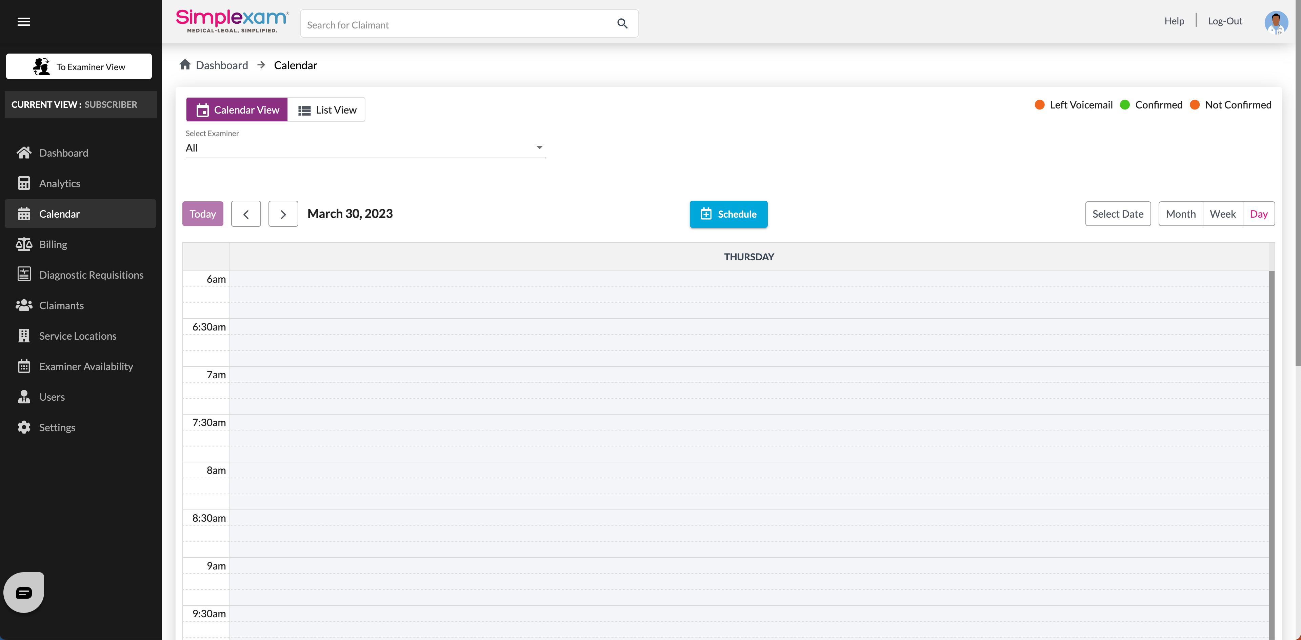1301x640 pixels.
Task: Open Diagnostic Requisitions from the sidebar
Action: click(x=91, y=275)
